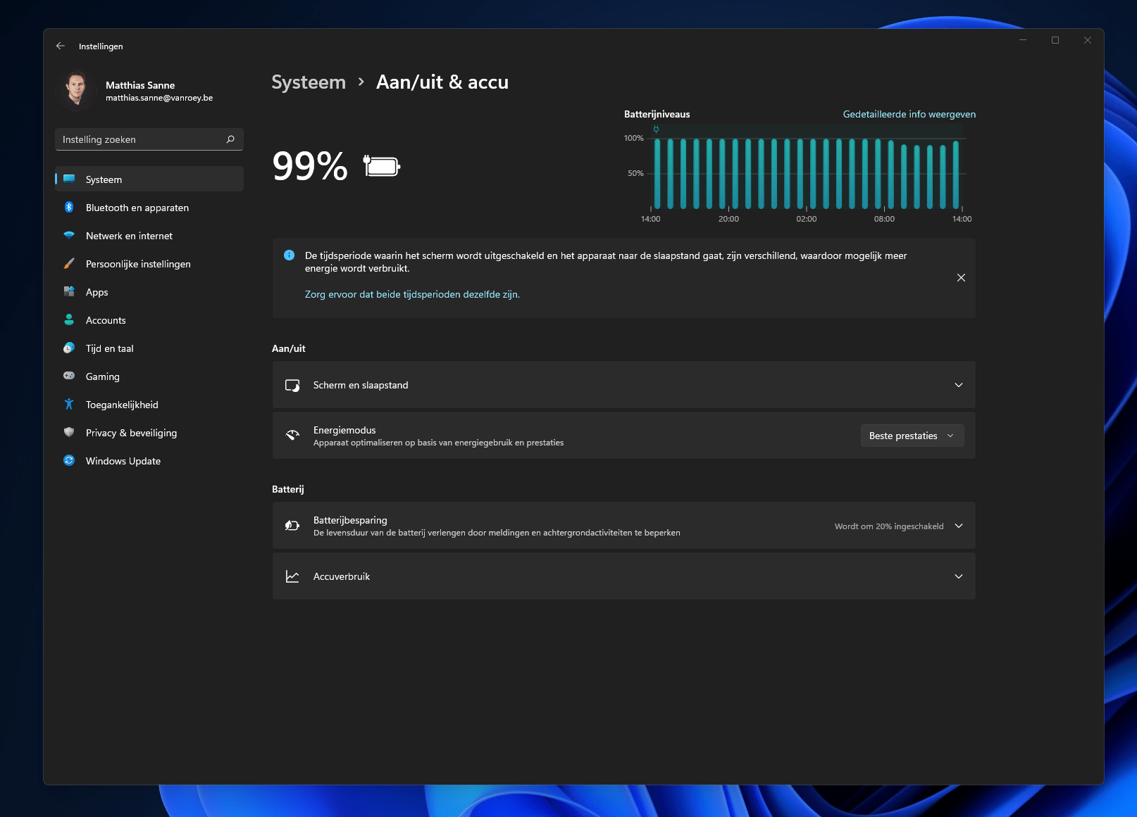Image resolution: width=1137 pixels, height=817 pixels.
Task: Open the Beste prestaties dropdown
Action: pyautogui.click(x=912, y=436)
